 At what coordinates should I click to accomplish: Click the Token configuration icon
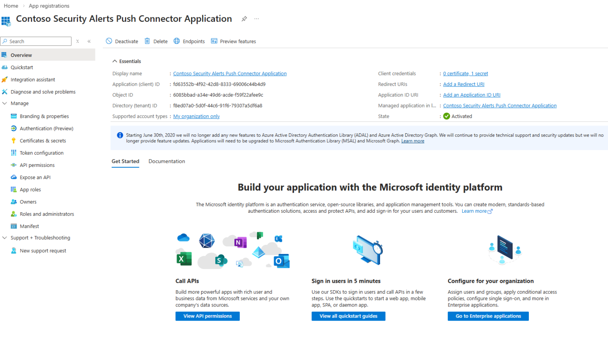point(14,153)
